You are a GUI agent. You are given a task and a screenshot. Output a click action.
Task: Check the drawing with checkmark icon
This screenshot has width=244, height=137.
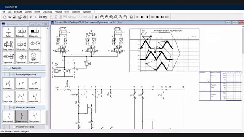[x=131, y=17]
